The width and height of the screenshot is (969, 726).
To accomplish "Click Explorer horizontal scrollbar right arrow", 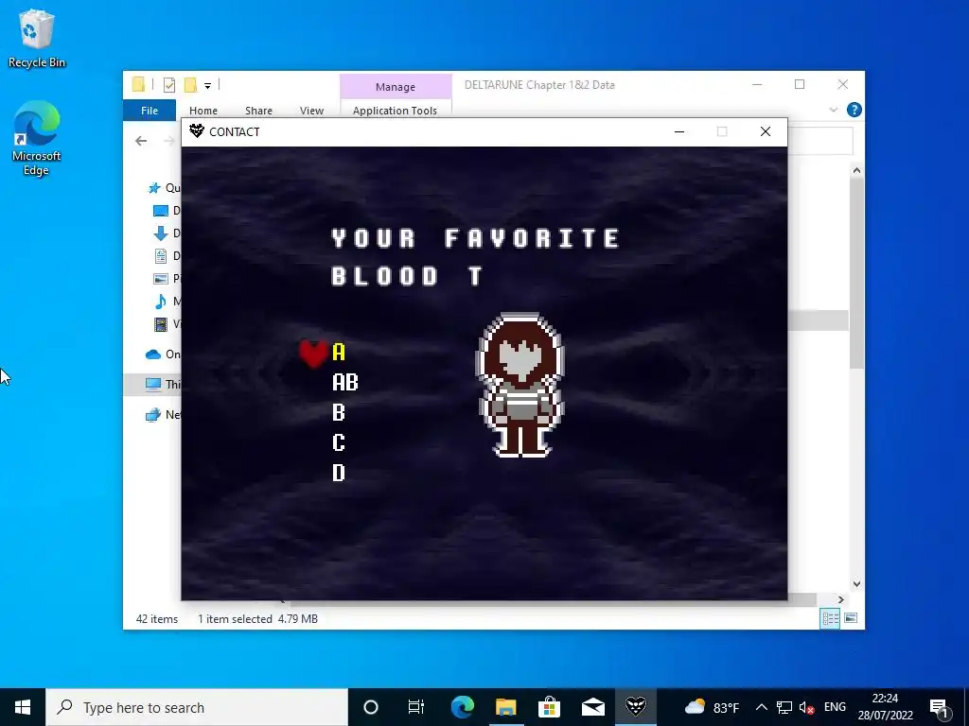I will click(841, 599).
